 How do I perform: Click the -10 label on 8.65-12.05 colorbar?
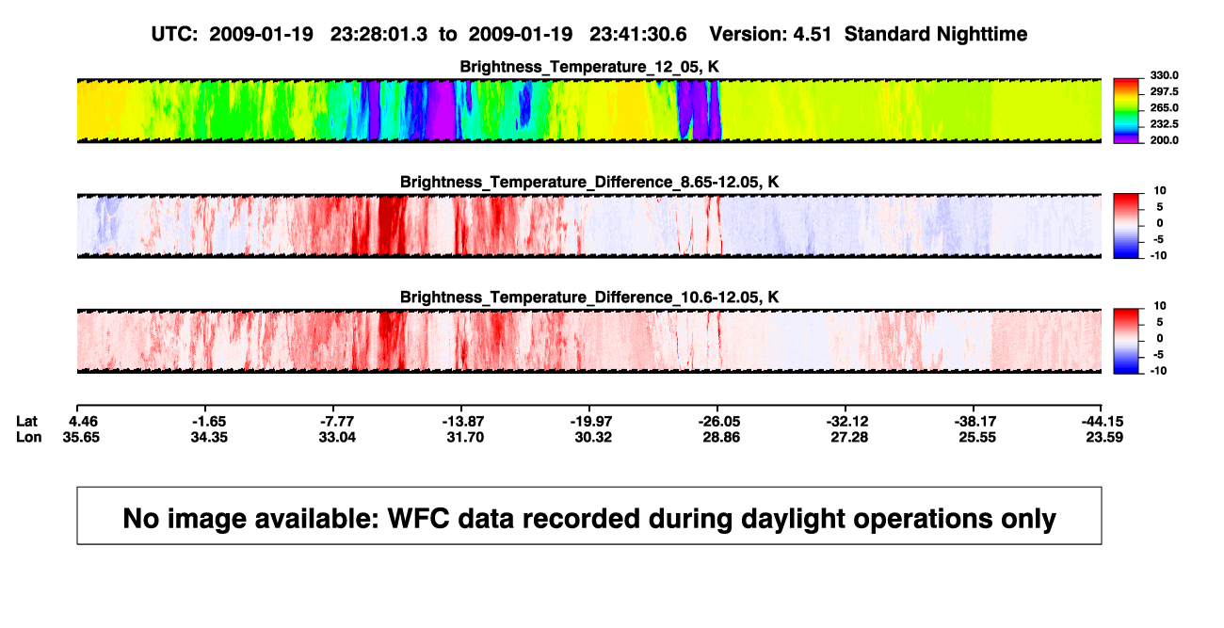point(1158,255)
